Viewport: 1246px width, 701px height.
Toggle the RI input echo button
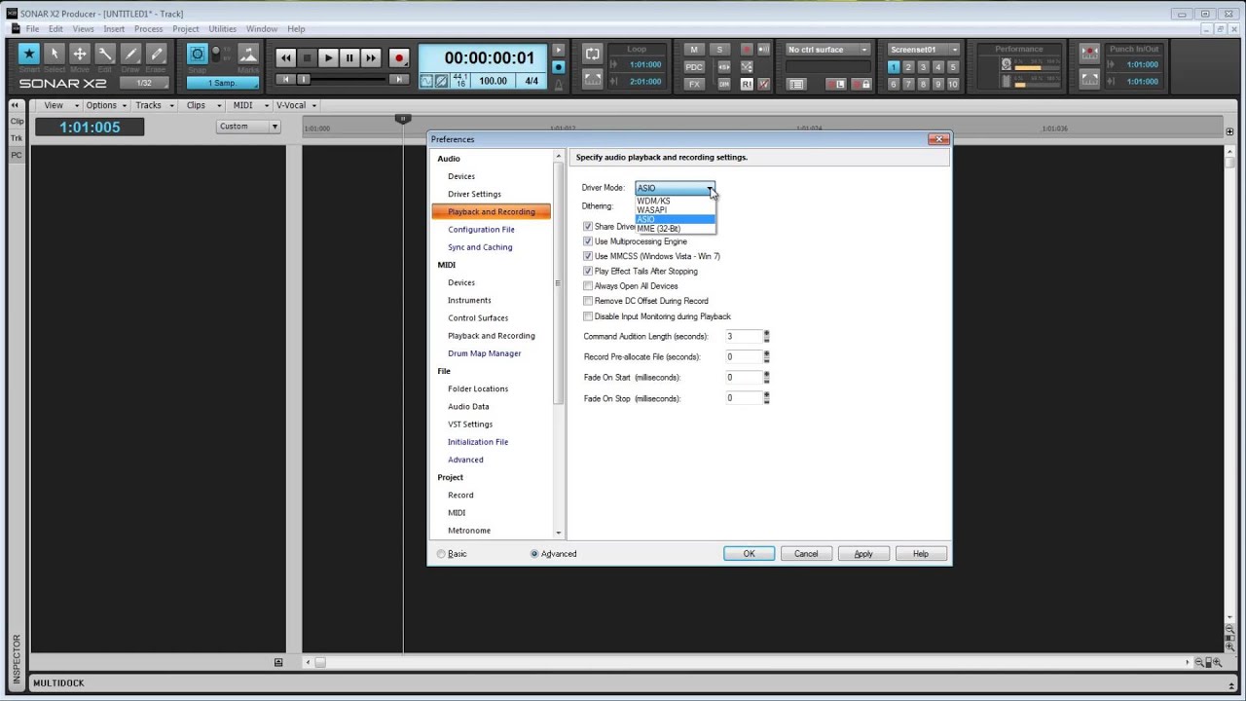(747, 85)
